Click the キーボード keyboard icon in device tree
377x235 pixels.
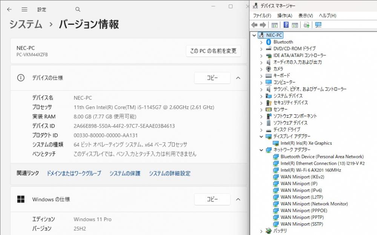click(268, 76)
